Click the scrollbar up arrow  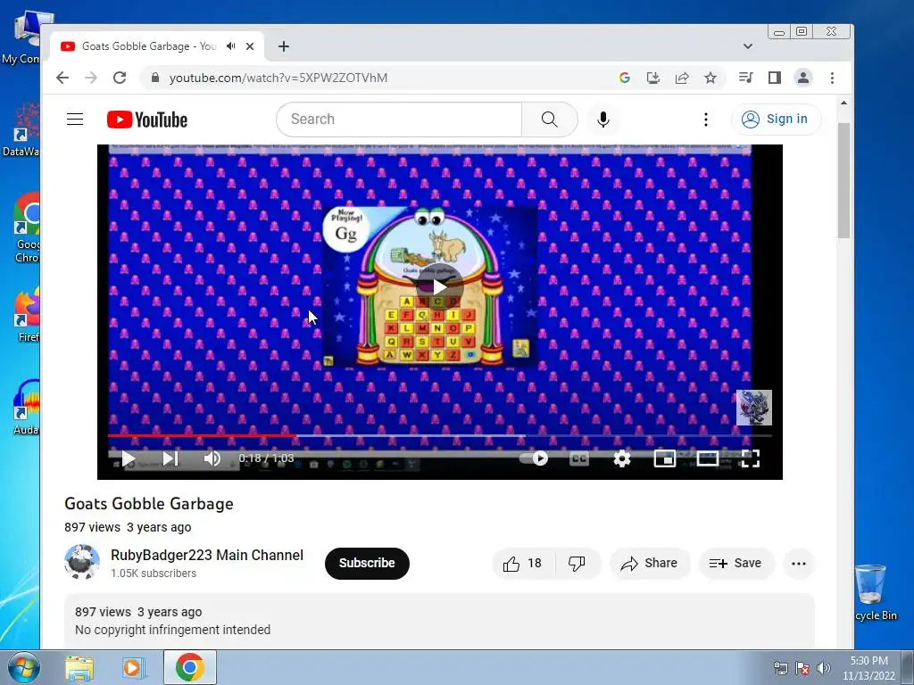843,103
